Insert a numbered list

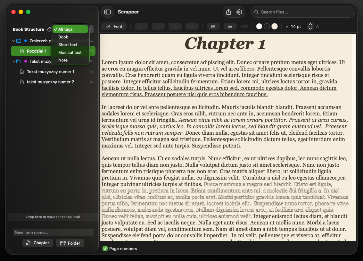[x=213, y=26]
